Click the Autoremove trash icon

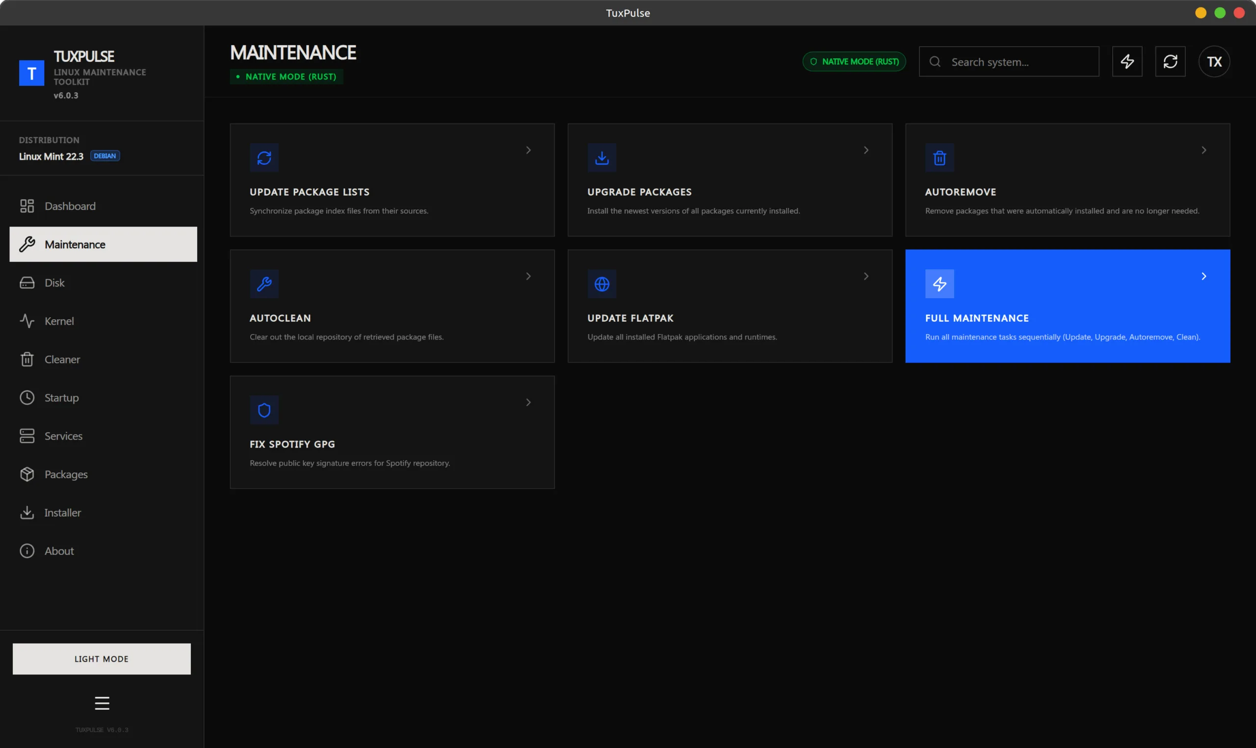coord(940,158)
